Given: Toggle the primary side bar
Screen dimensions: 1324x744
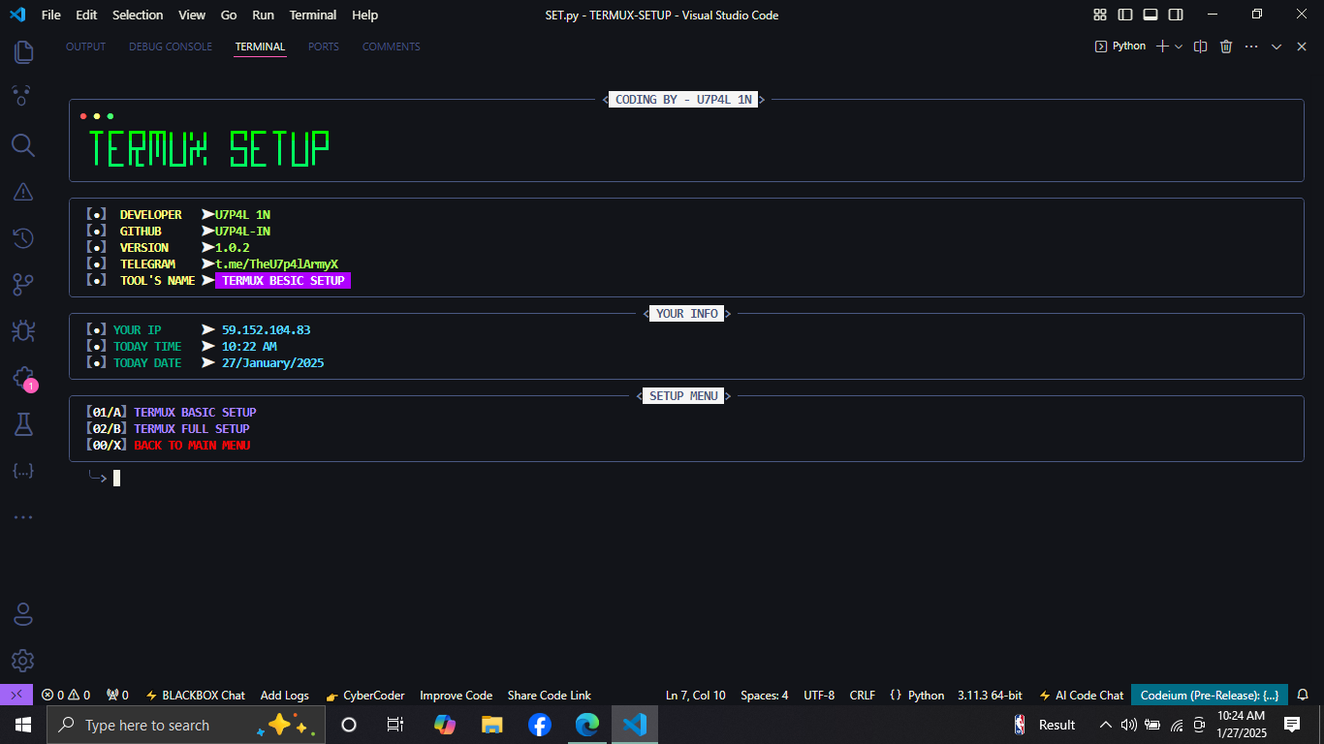Looking at the screenshot, I should [1125, 15].
